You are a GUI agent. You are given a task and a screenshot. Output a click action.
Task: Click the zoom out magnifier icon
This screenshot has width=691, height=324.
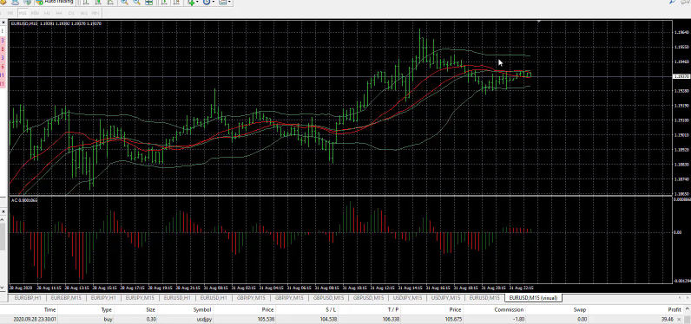click(136, 2)
